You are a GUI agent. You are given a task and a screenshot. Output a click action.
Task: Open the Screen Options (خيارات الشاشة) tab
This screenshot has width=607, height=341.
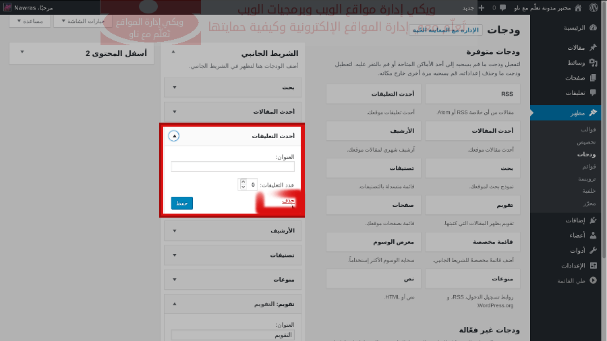pyautogui.click(x=79, y=21)
